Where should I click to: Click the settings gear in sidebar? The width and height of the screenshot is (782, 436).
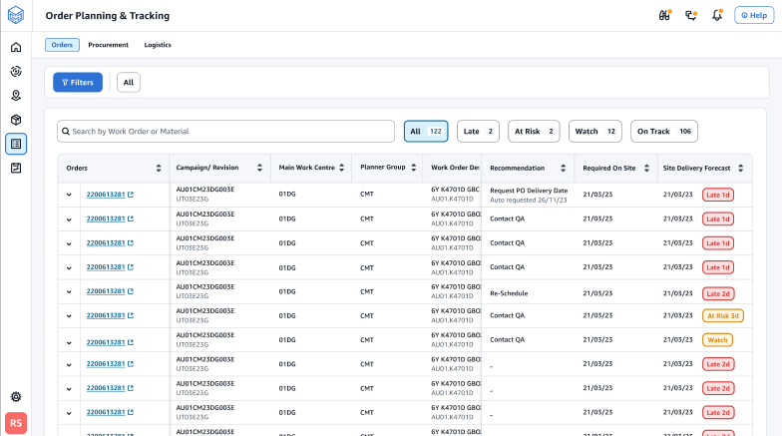tap(16, 397)
